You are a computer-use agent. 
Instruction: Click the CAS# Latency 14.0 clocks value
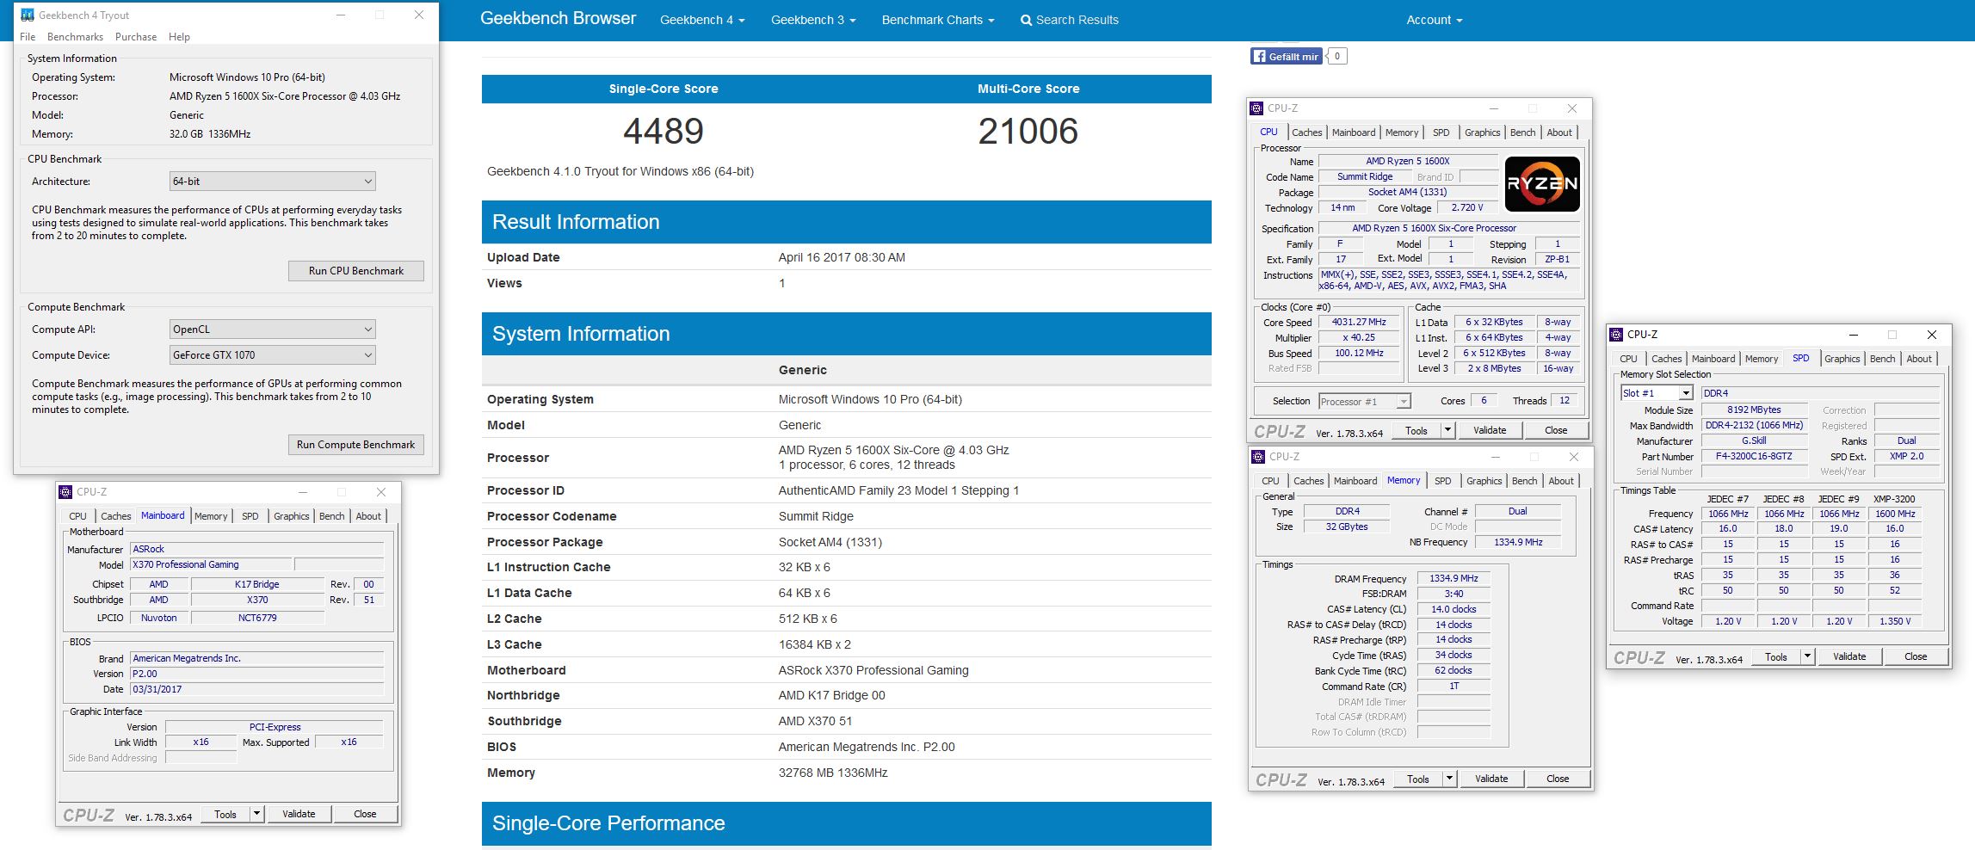(1453, 609)
